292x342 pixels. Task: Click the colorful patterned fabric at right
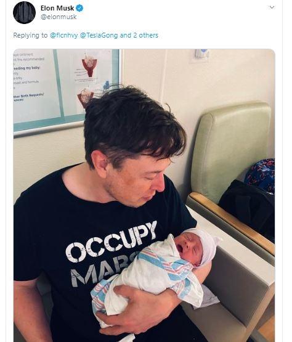(261, 174)
